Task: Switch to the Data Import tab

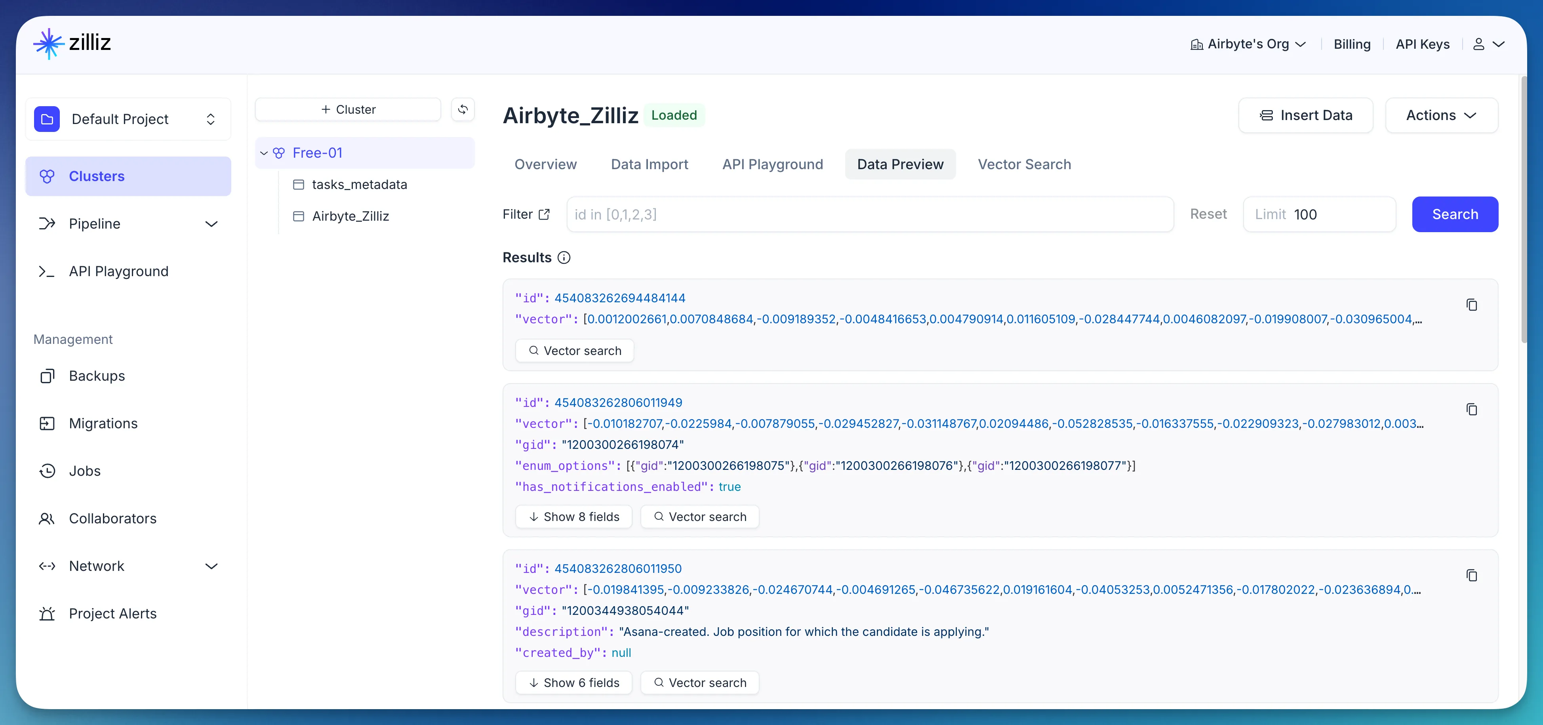Action: (649, 164)
